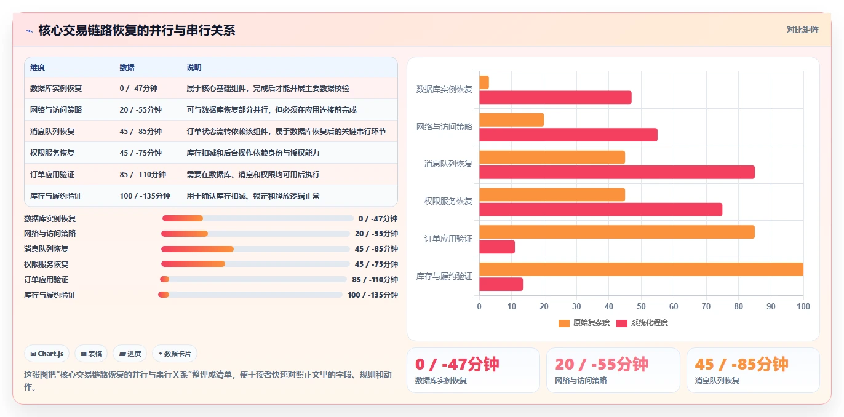Select 库存与履约验证 cell in the table

click(x=56, y=196)
